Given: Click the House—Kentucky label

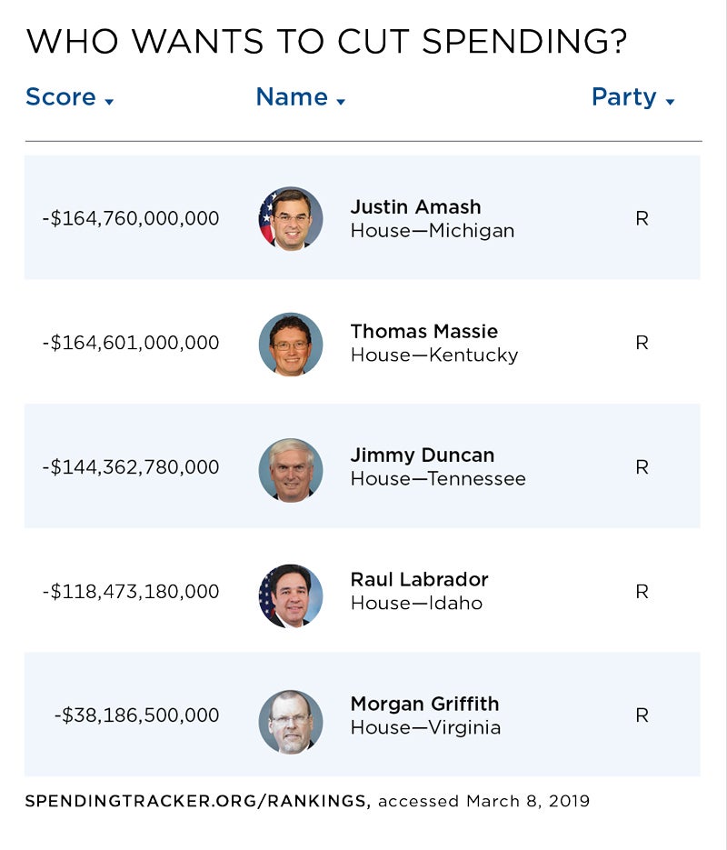Looking at the screenshot, I should [433, 355].
